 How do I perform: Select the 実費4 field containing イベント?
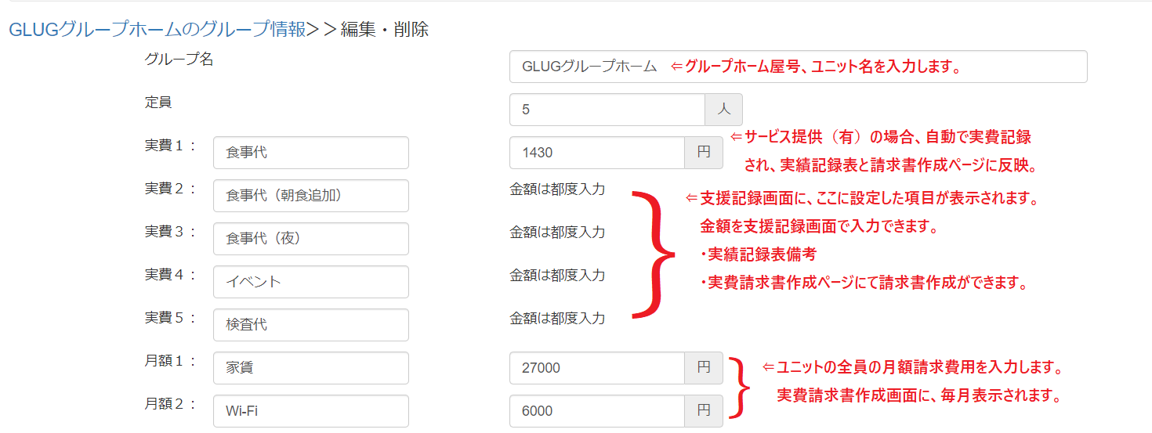coord(310,282)
